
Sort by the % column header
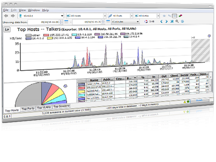(x=143, y=77)
